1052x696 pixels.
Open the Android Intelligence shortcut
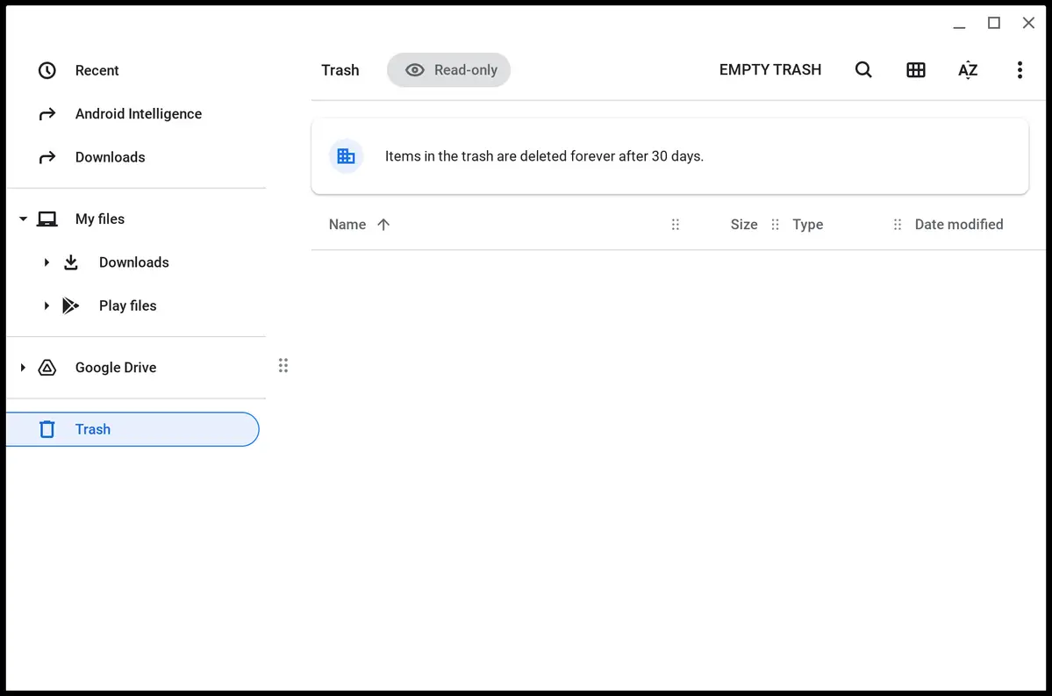click(x=138, y=114)
